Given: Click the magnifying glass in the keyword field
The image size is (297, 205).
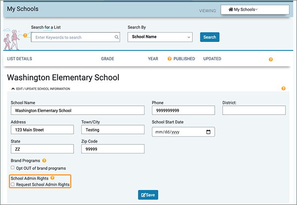Looking at the screenshot, I should [x=116, y=37].
